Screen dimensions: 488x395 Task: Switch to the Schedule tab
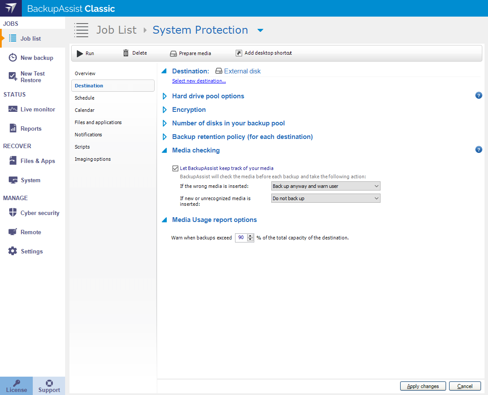click(x=85, y=98)
